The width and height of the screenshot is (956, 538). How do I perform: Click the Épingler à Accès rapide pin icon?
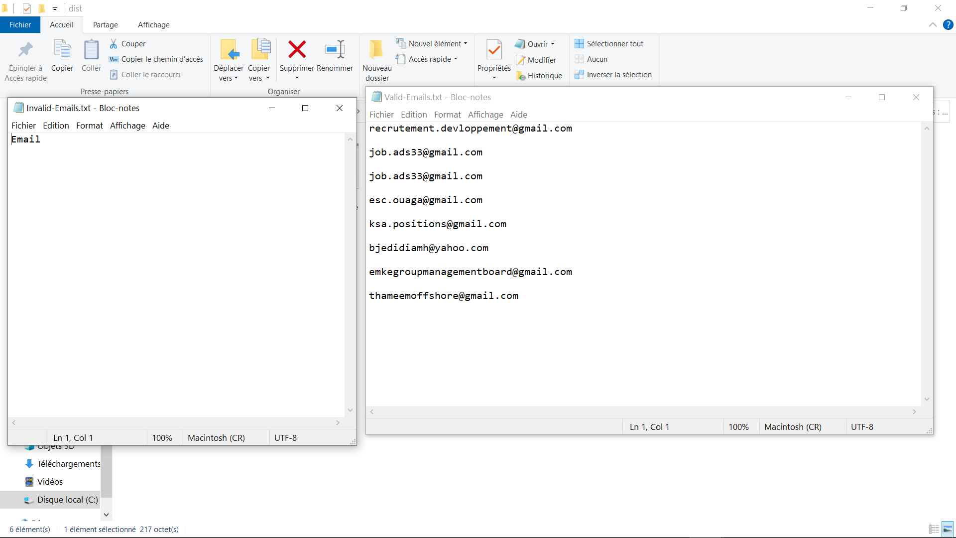(25, 50)
